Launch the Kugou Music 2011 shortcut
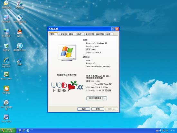 coord(20,47)
